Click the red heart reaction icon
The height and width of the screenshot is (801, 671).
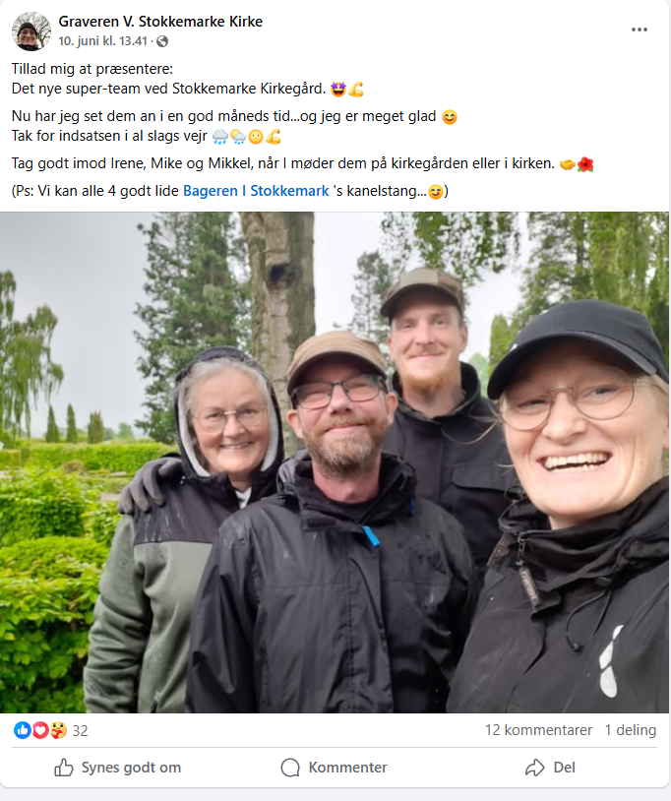click(x=40, y=730)
